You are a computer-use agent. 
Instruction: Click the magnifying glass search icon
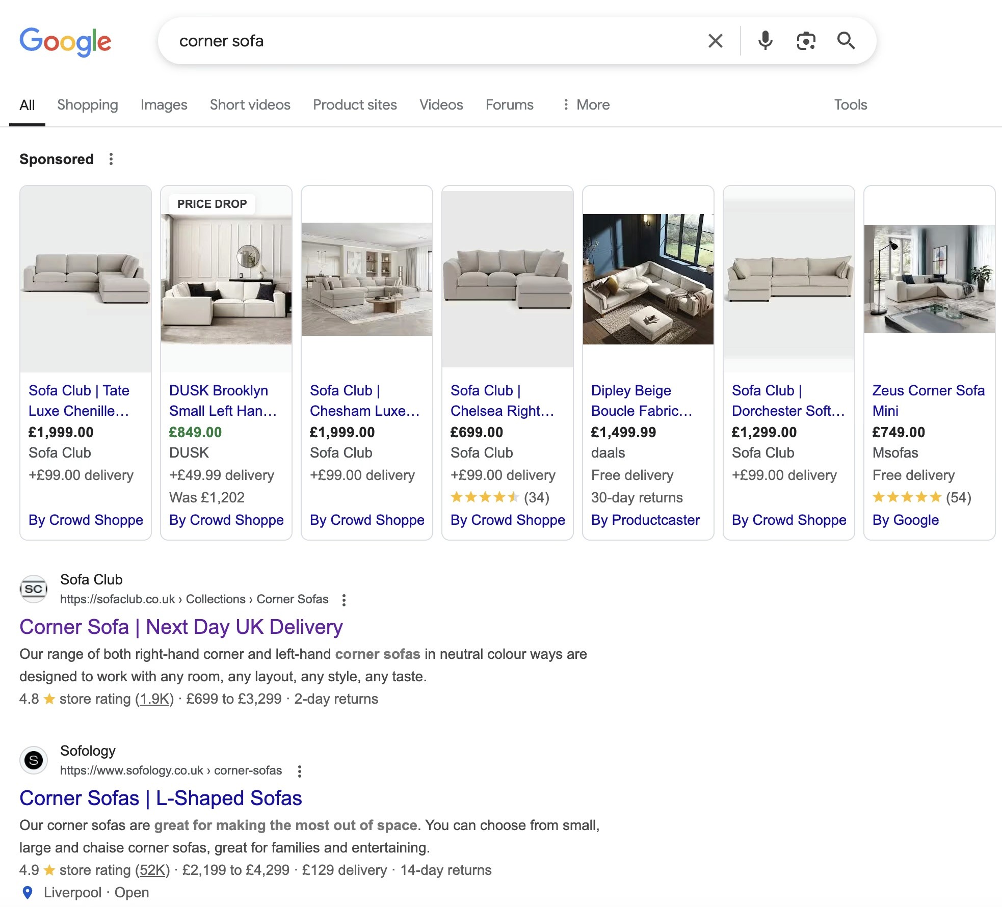click(x=846, y=41)
